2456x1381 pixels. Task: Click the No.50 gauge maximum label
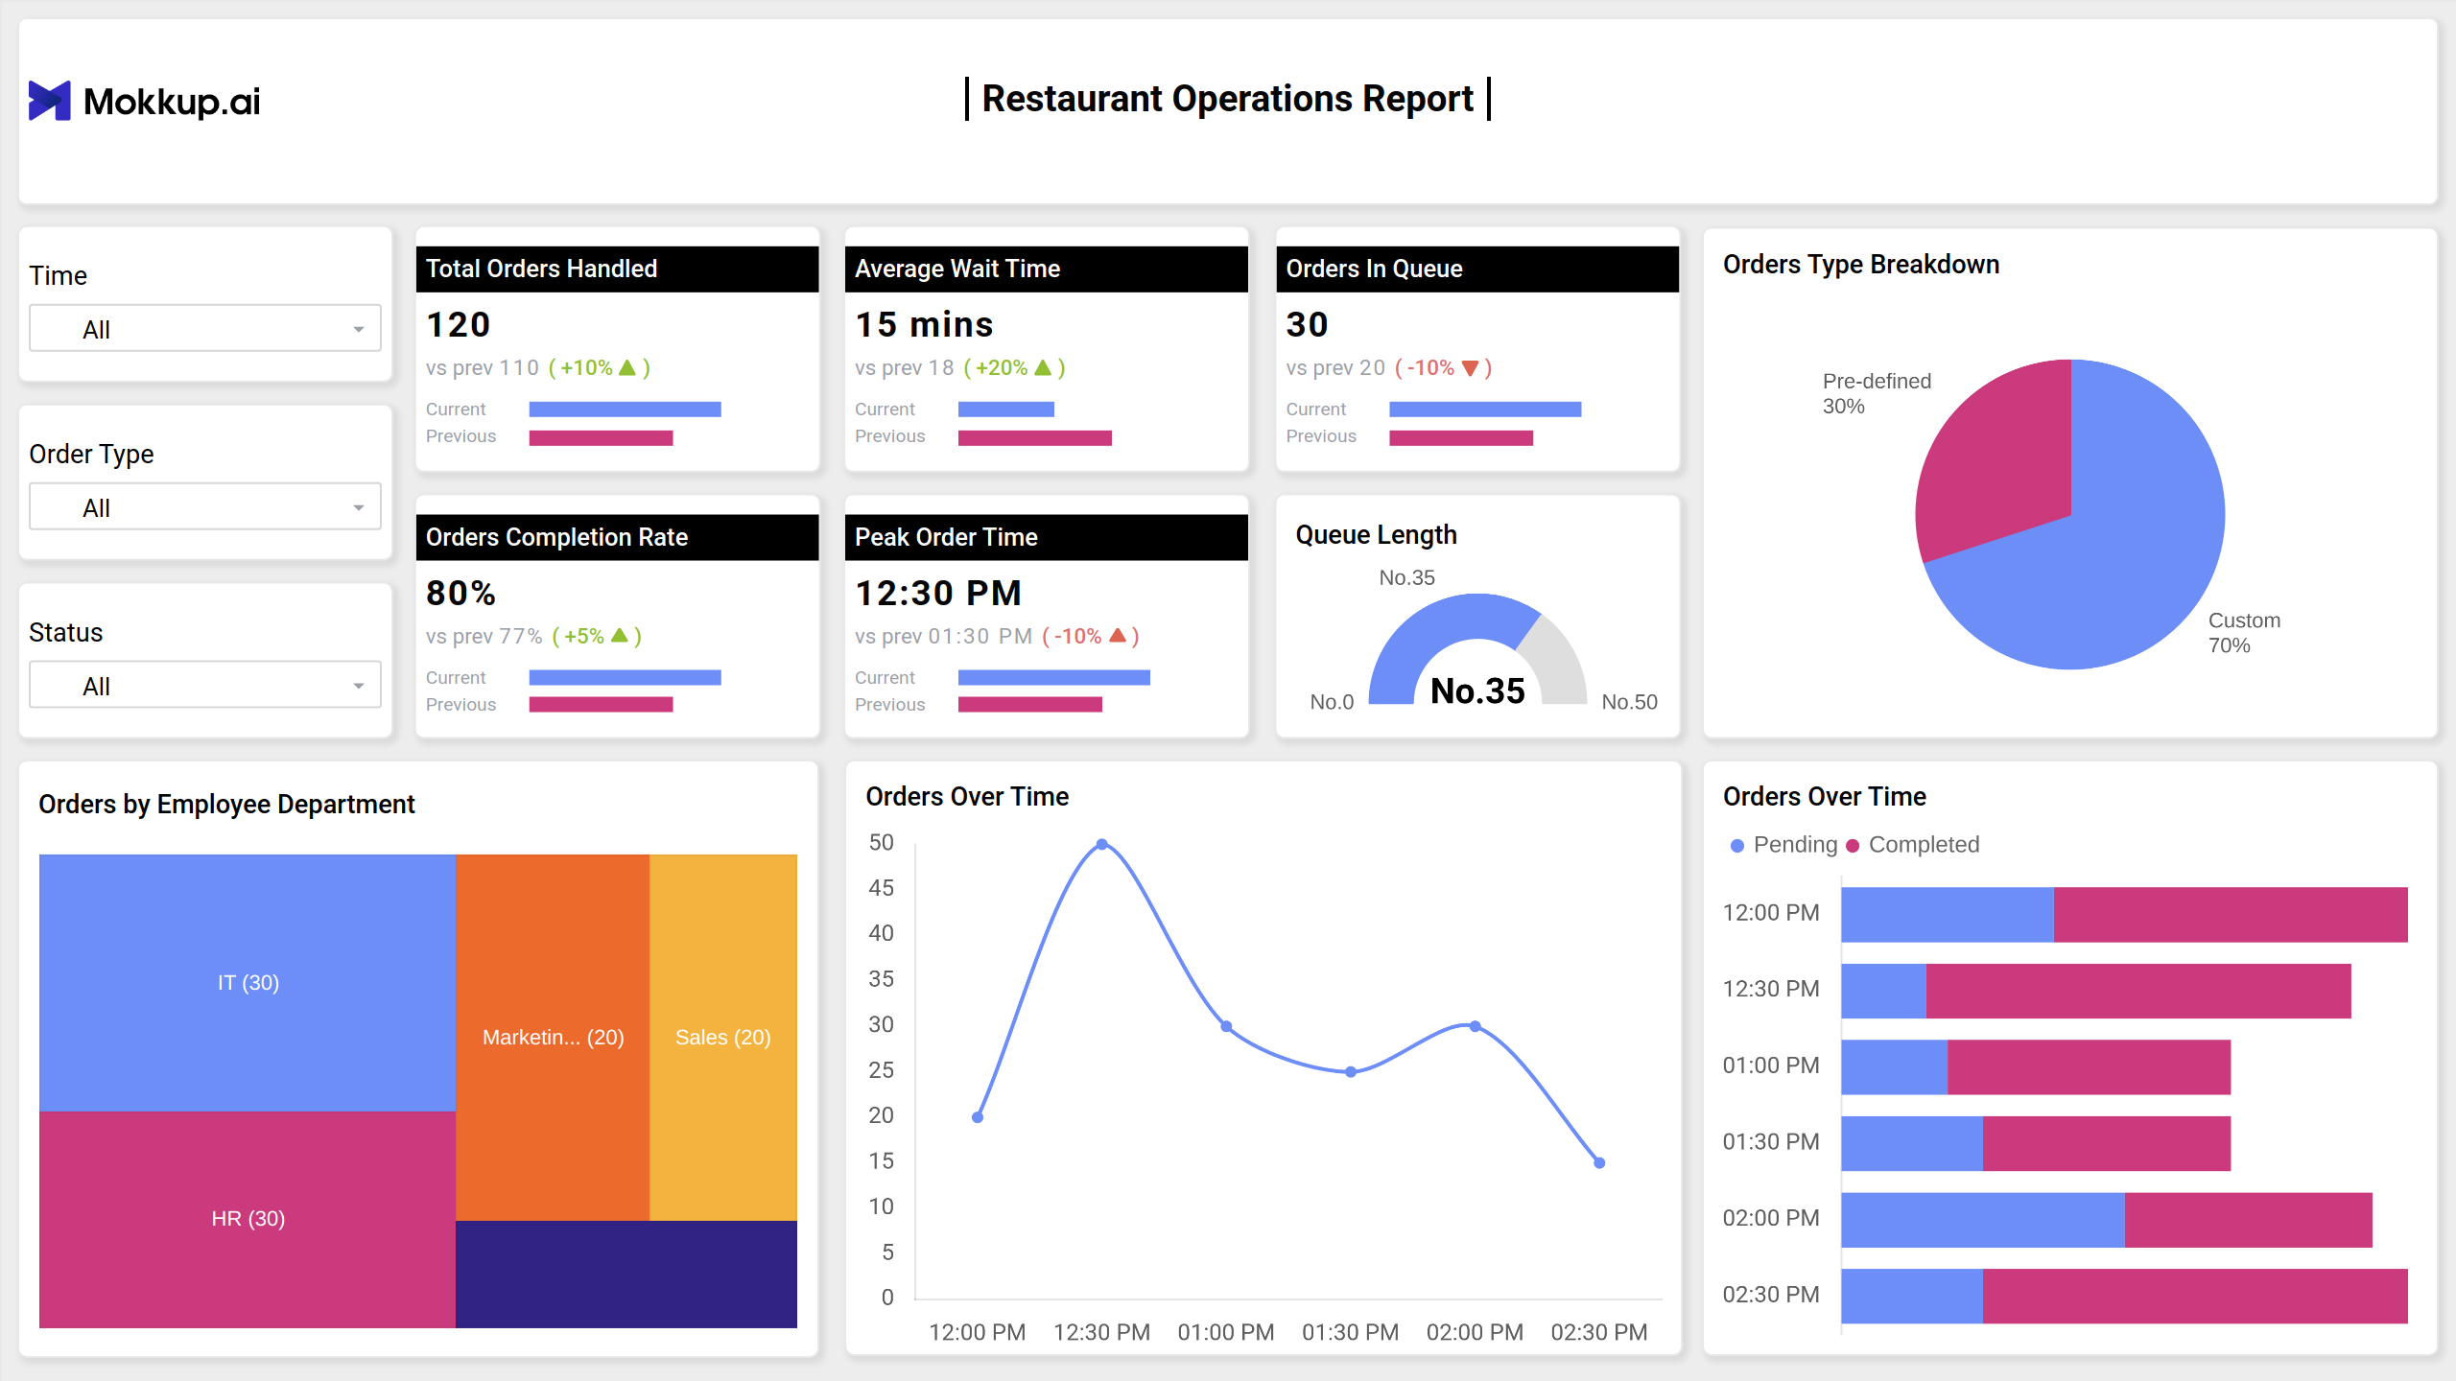point(1630,702)
